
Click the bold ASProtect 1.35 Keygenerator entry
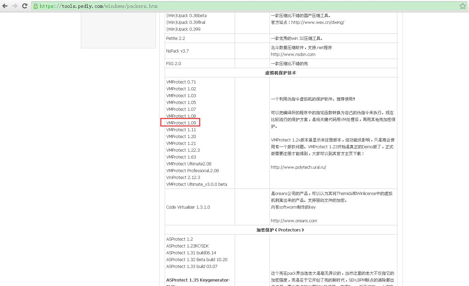[x=198, y=280]
